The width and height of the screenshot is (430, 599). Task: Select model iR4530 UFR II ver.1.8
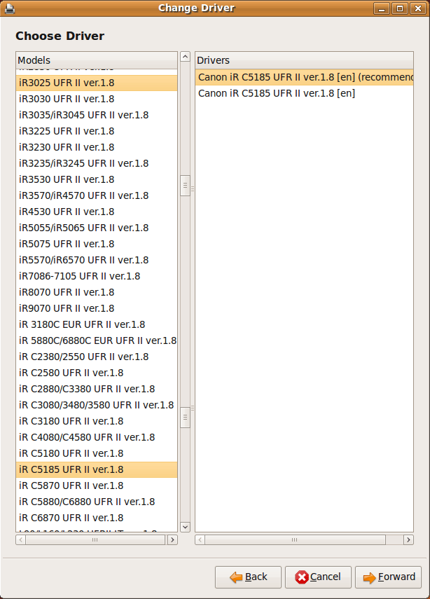point(97,212)
